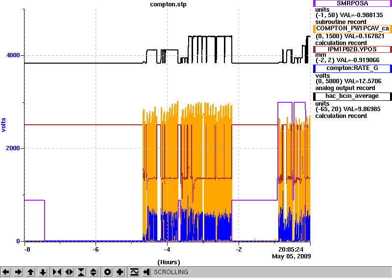The image size is (392, 278).
Task: Select the hac_bcm_average legend button
Action: 352,96
